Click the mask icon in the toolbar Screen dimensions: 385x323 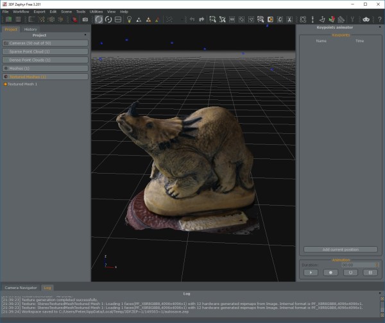(x=366, y=19)
